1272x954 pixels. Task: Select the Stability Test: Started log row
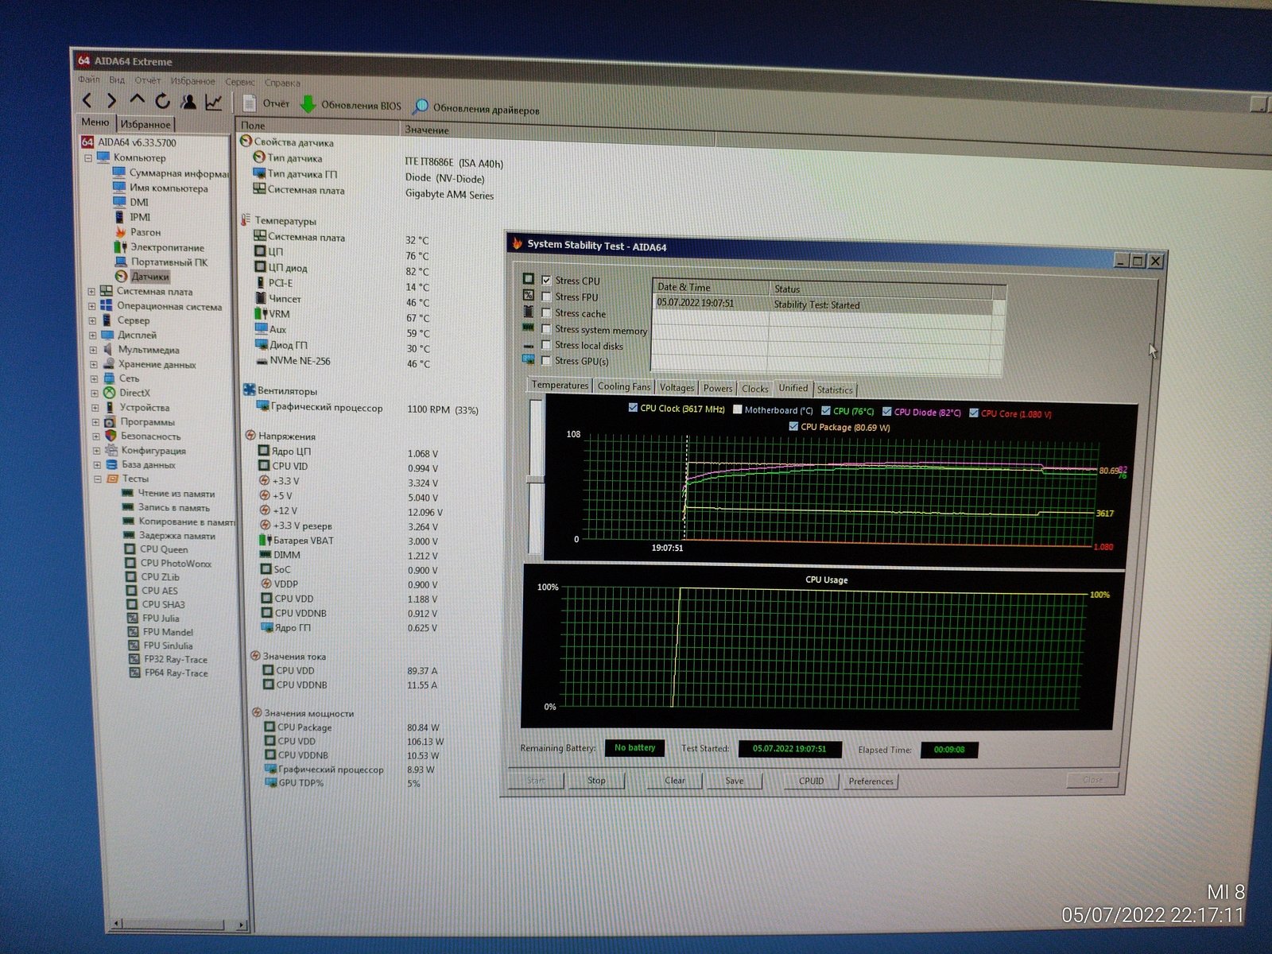pyautogui.click(x=824, y=304)
